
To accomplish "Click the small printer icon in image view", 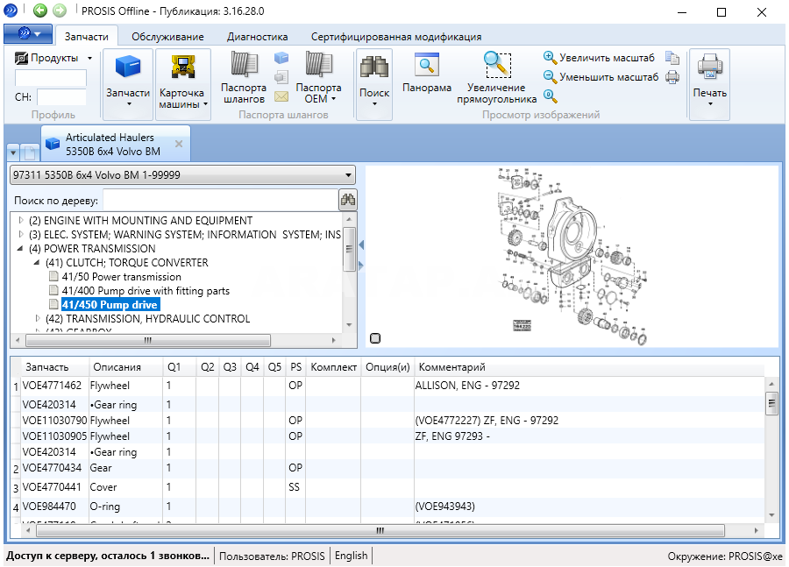I will coord(672,77).
